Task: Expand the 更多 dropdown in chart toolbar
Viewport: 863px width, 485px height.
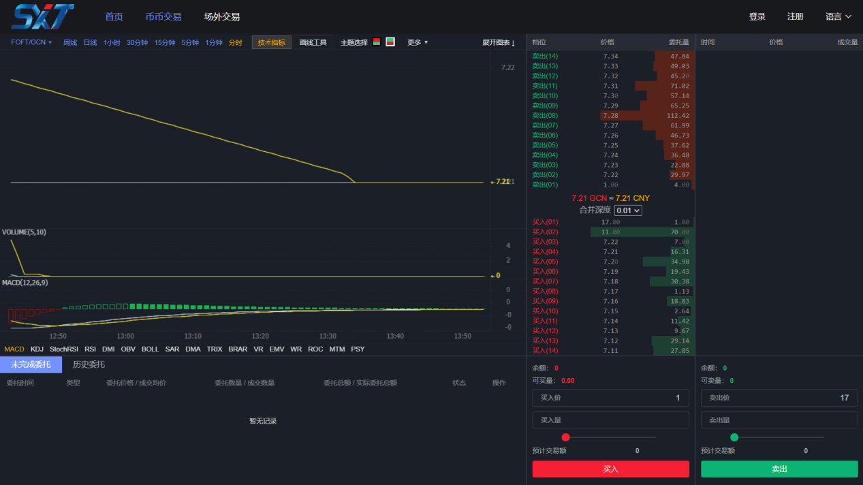Action: [418, 42]
